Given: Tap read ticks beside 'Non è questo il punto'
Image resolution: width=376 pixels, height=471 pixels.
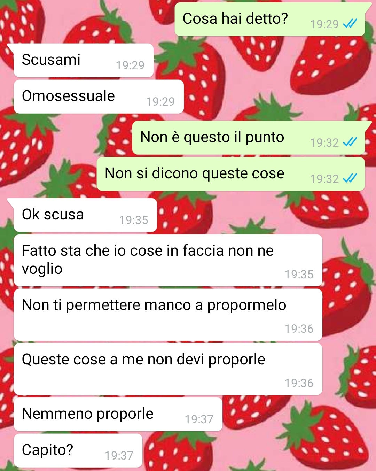Looking at the screenshot, I should 350,142.
